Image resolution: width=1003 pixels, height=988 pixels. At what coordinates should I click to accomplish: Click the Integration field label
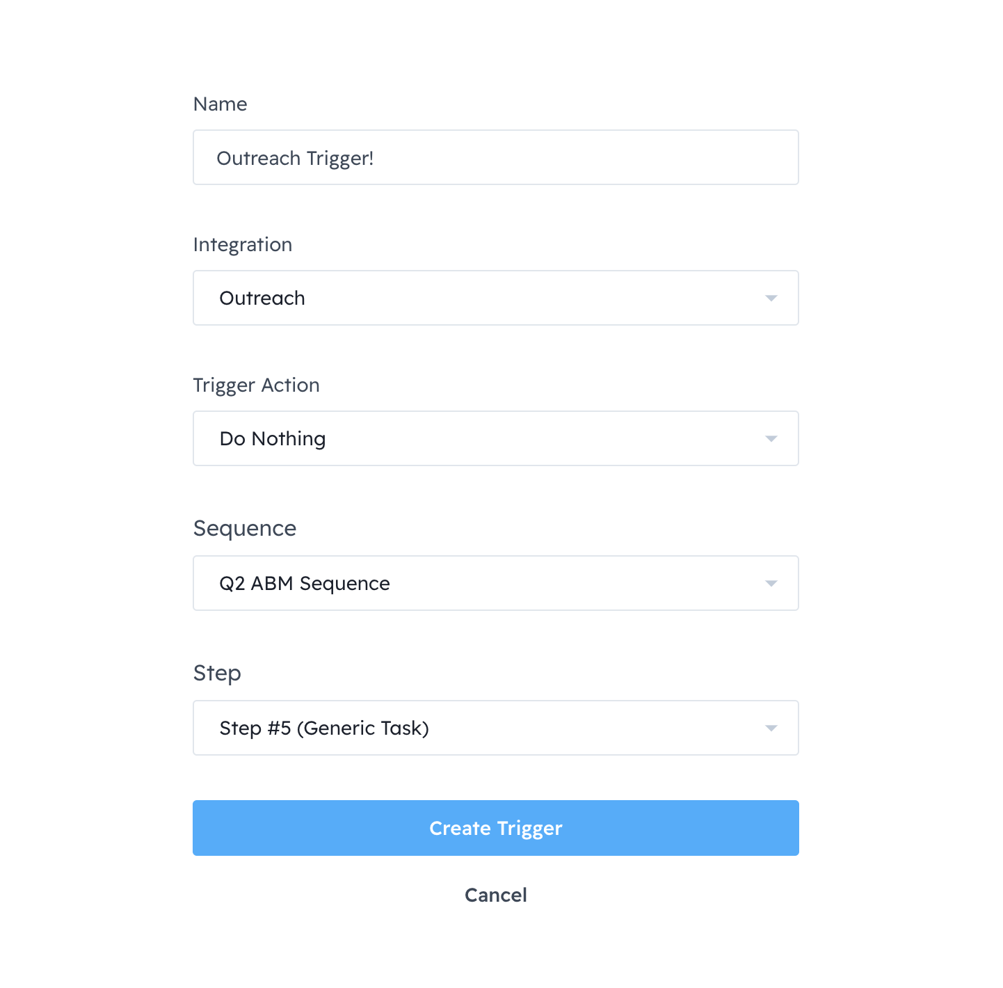coord(242,245)
